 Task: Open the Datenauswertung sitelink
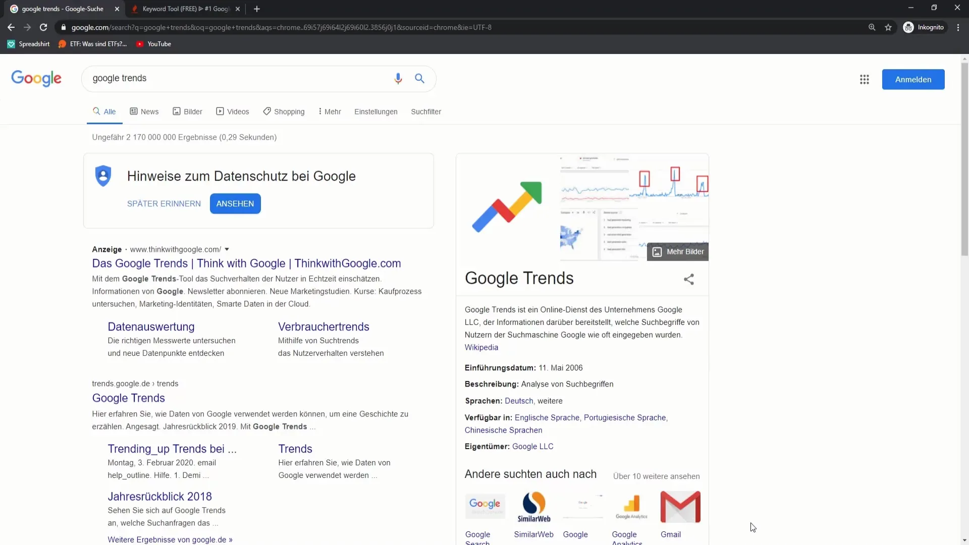click(x=151, y=326)
